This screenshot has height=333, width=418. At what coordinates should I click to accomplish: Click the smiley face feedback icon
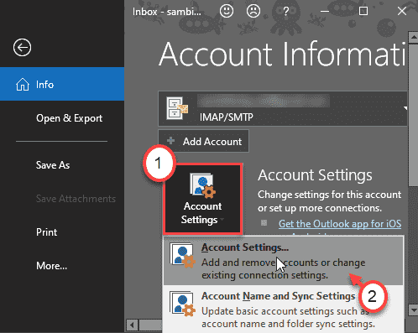(x=227, y=11)
